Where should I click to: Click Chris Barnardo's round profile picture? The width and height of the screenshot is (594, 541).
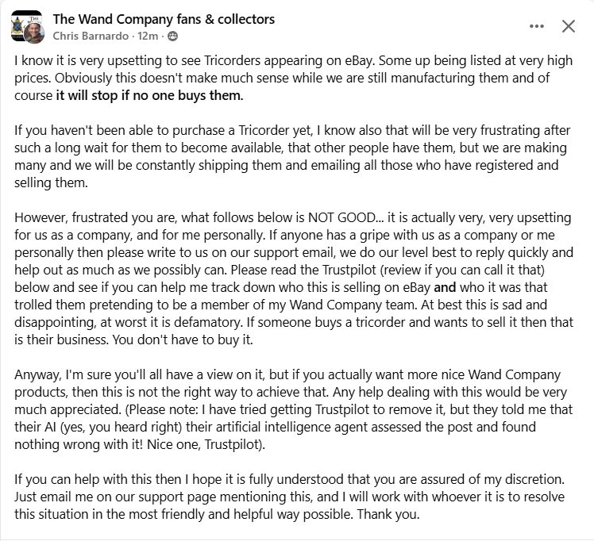34,33
